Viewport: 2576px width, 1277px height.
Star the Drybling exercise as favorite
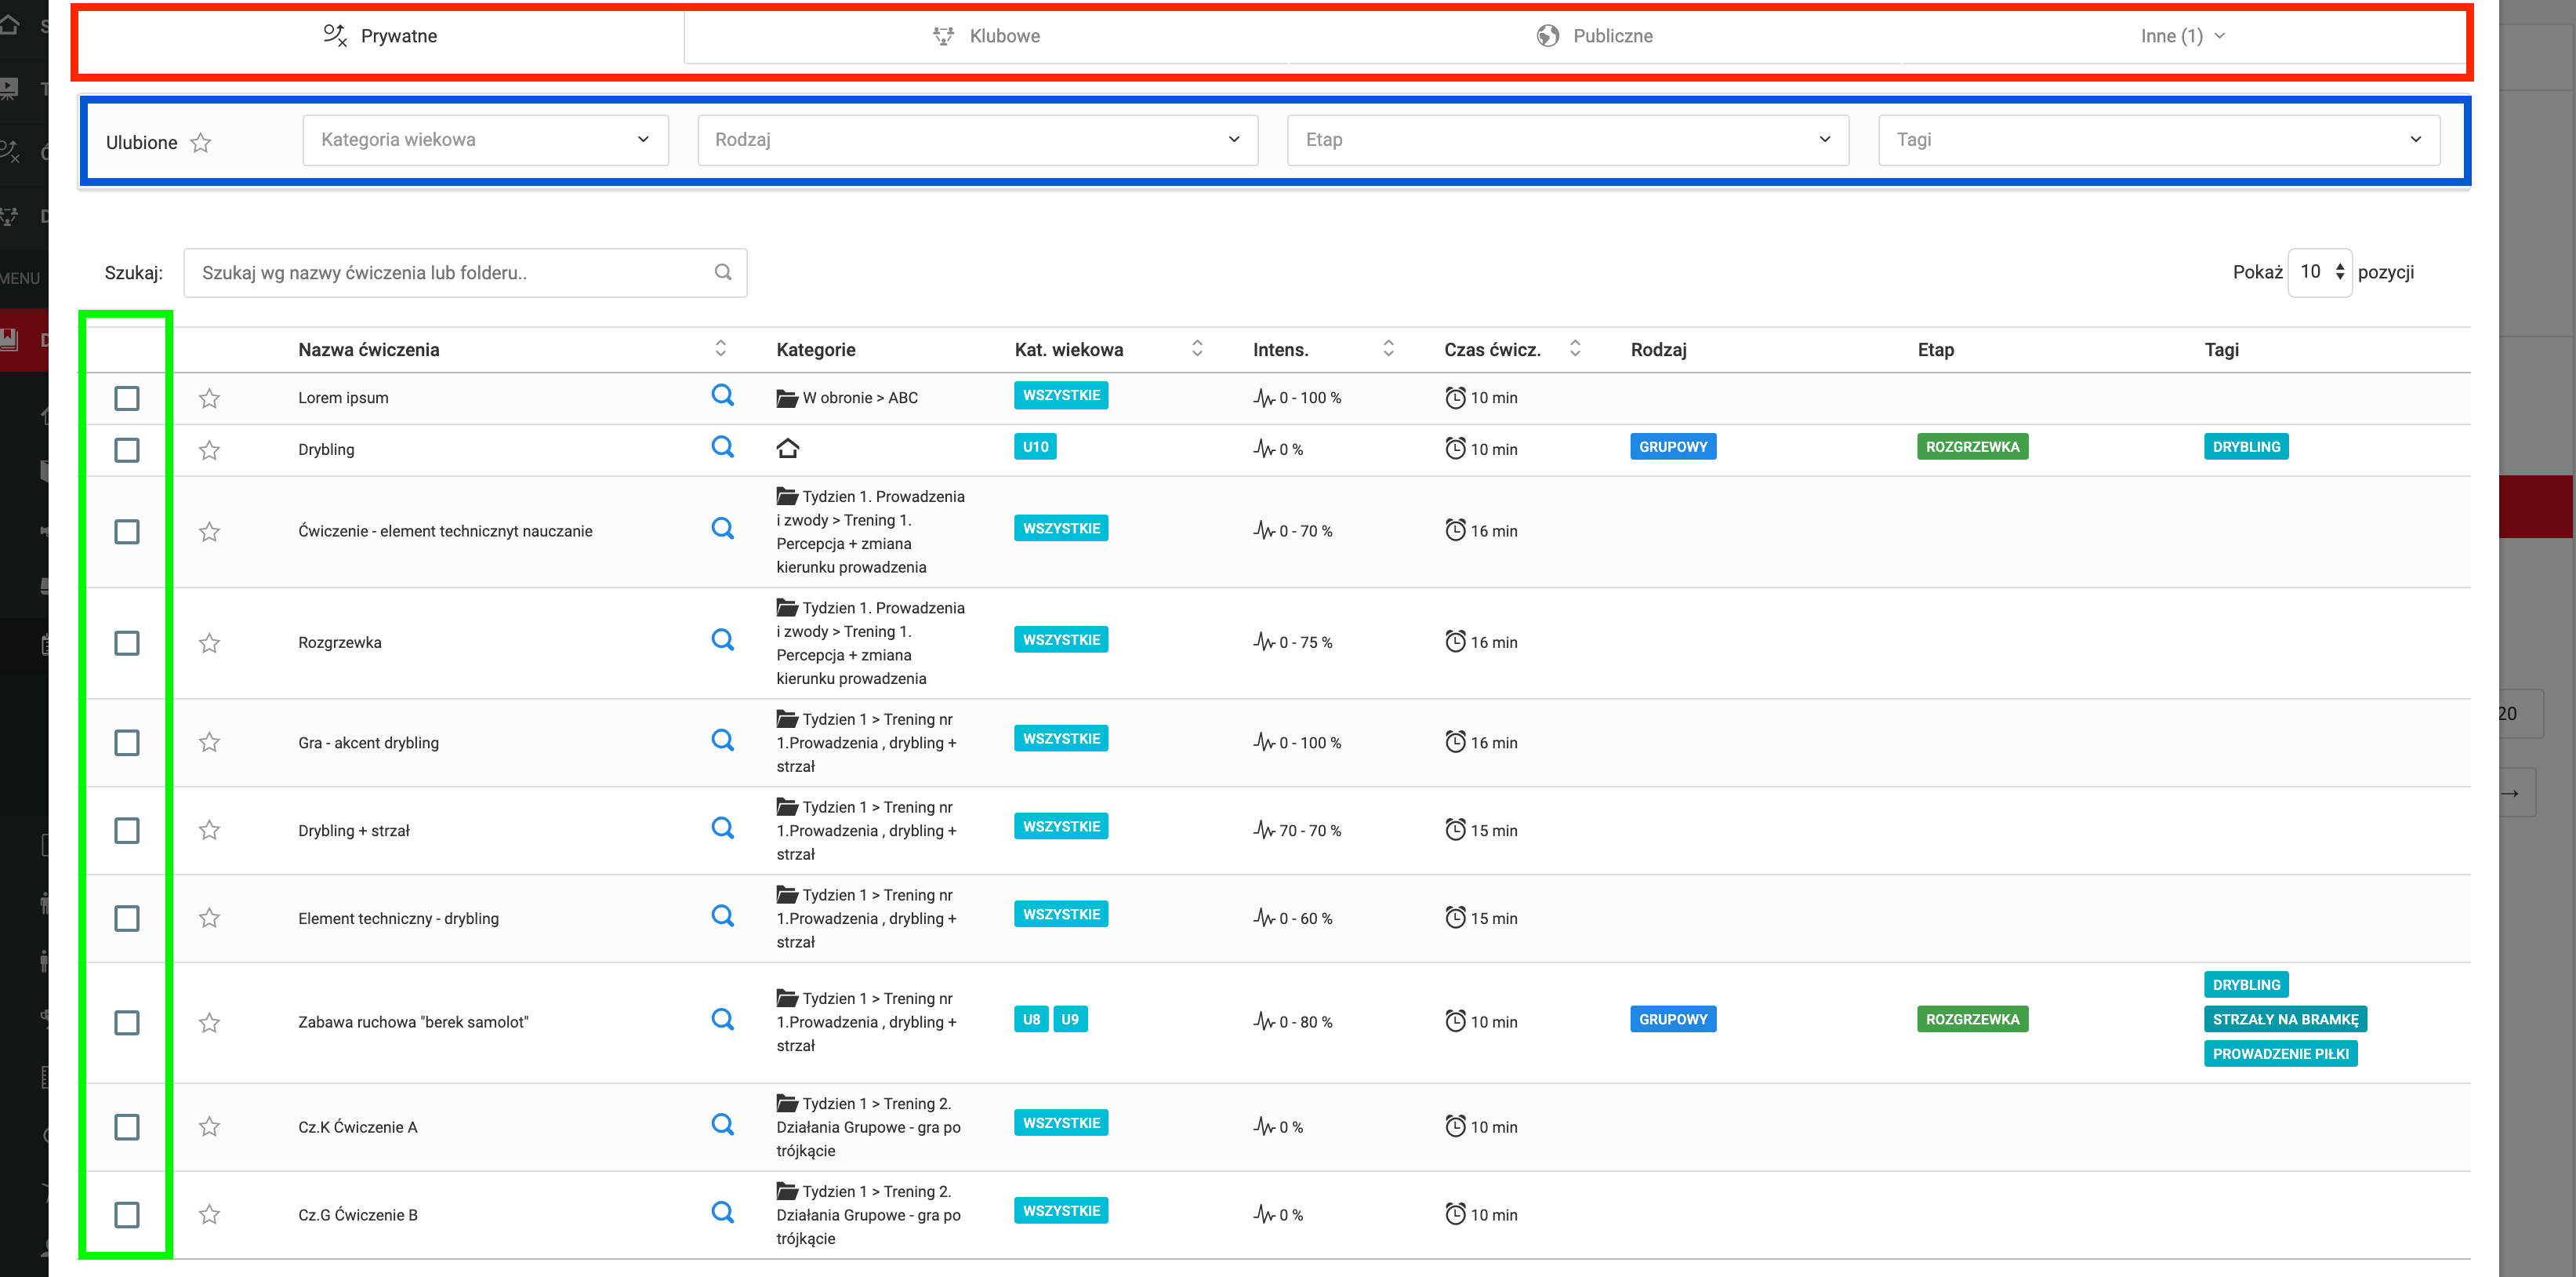(209, 449)
